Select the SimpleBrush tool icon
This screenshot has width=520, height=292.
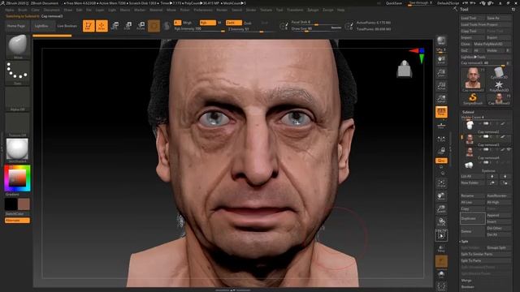tap(473, 98)
